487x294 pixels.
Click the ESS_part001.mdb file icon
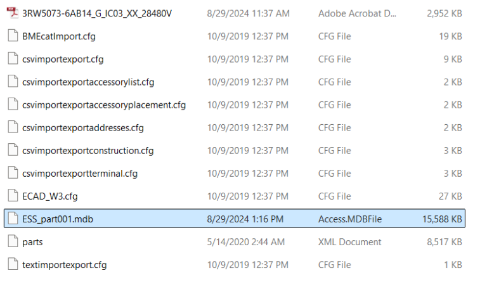click(x=13, y=218)
